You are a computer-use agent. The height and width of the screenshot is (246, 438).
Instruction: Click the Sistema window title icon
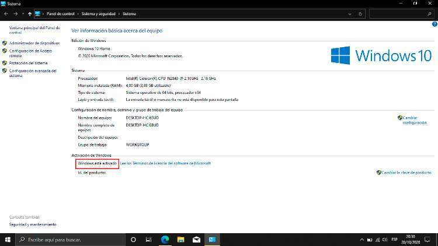pos(4,3)
